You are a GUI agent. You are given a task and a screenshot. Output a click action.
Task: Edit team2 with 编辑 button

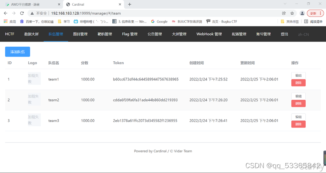tap(298, 96)
